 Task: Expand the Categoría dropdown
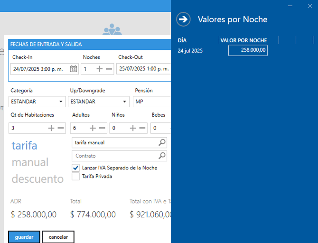coord(61,102)
